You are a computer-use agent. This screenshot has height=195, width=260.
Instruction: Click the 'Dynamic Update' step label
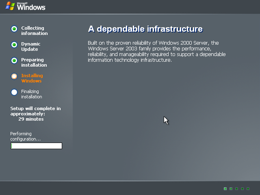tap(31, 47)
